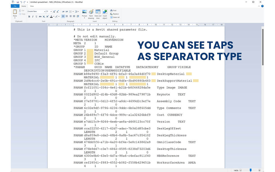
Task: Select Justify text alignment
Action: coord(74,16)
